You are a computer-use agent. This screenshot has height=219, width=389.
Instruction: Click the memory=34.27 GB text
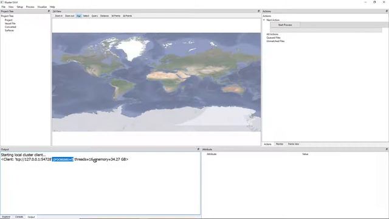pos(111,159)
